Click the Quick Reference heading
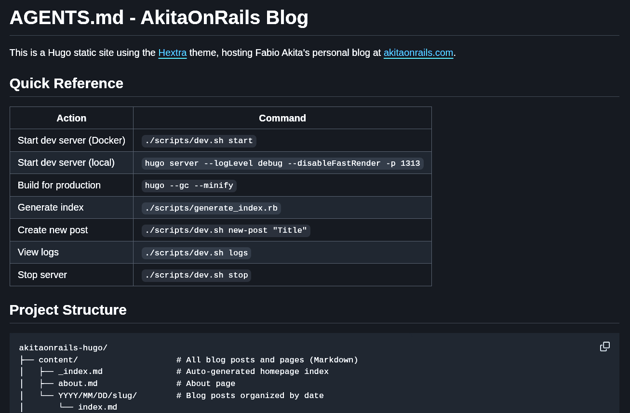 point(67,83)
